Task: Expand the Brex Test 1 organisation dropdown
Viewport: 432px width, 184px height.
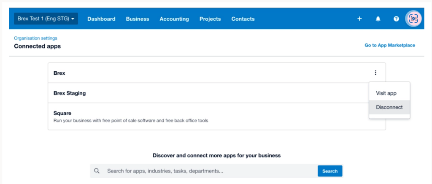Action: (x=46, y=19)
